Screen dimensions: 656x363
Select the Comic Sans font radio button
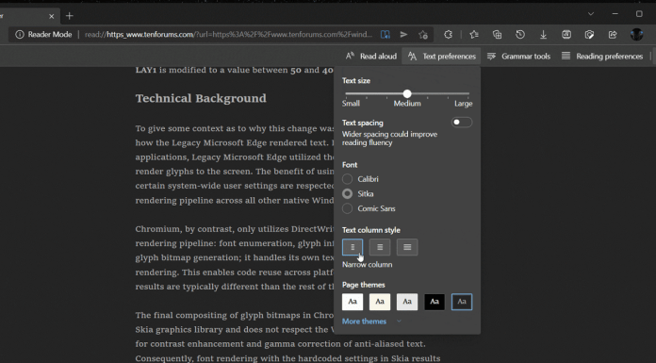347,208
